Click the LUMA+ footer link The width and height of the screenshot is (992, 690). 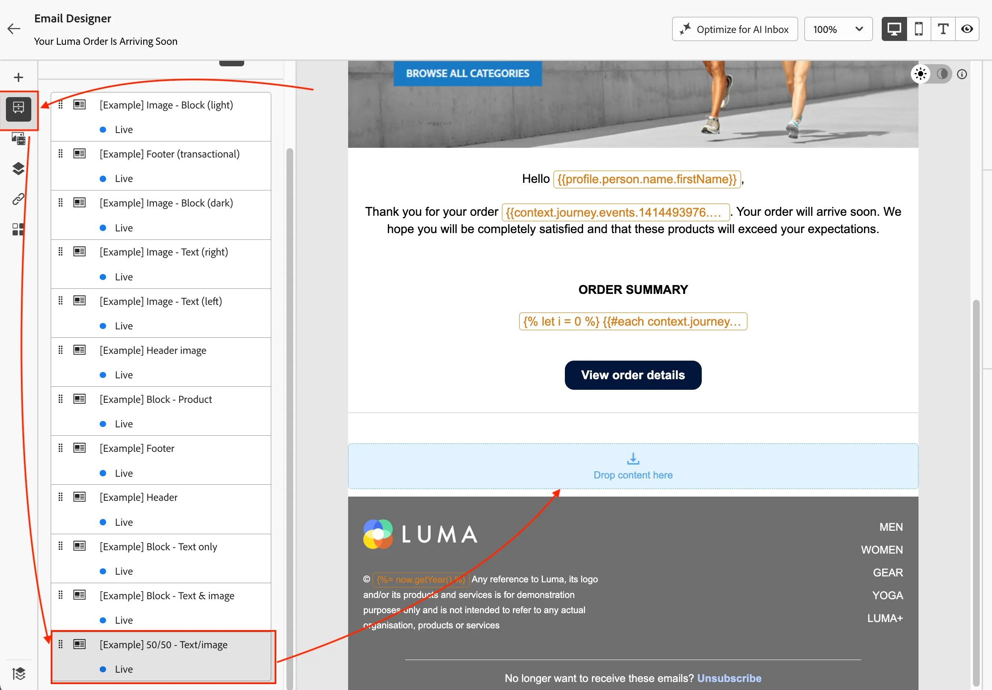885,618
